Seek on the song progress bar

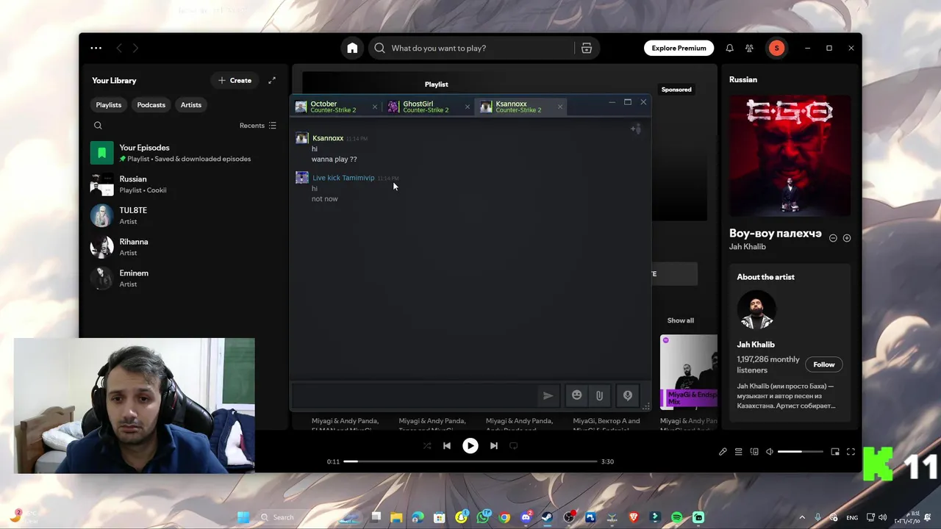[x=470, y=461]
